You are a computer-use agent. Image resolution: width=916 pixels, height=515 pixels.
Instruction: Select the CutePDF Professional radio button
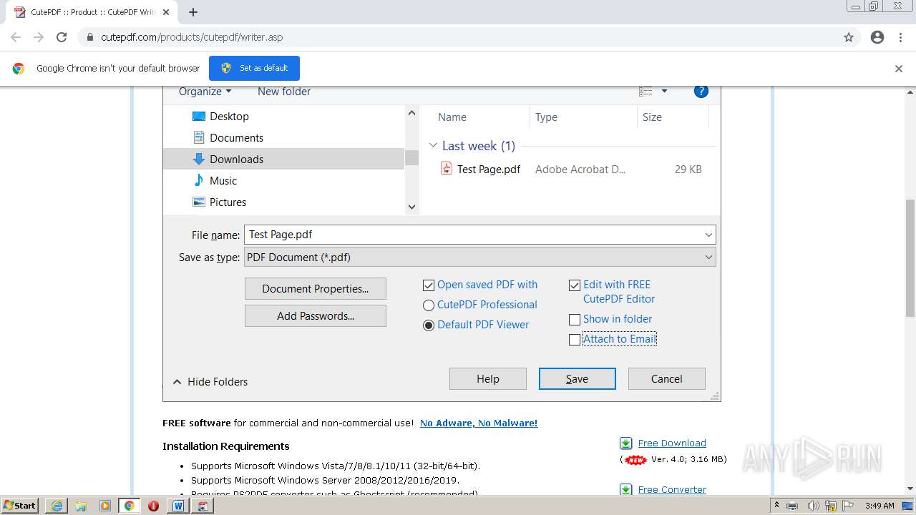(x=429, y=305)
